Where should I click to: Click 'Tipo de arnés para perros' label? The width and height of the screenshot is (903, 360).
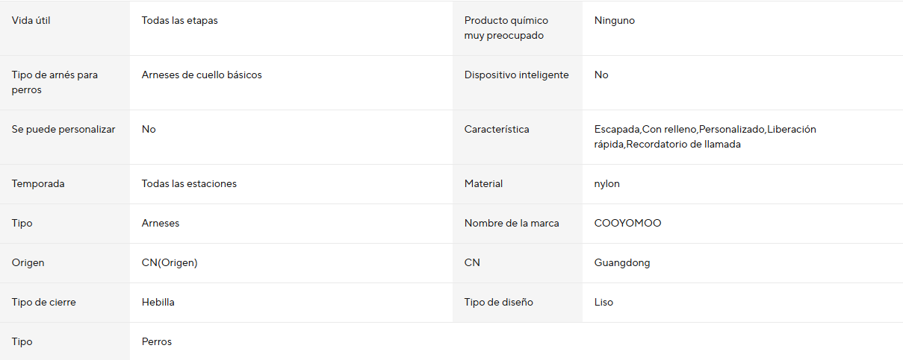[x=55, y=83]
